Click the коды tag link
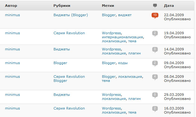The image size is (196, 117). [123, 63]
